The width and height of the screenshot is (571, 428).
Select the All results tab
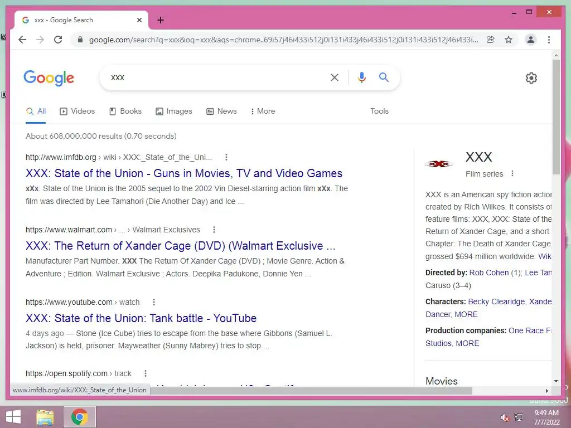tap(36, 111)
